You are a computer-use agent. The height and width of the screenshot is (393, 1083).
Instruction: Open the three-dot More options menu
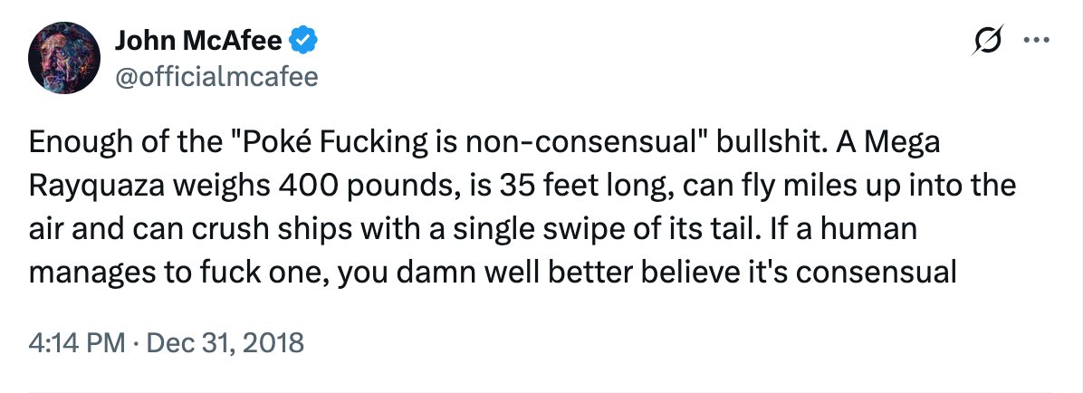click(x=1033, y=41)
